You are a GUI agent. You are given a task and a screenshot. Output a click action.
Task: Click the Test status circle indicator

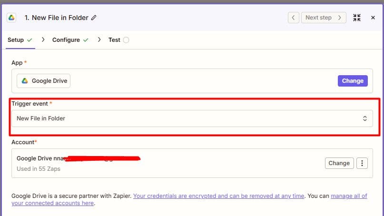pyautogui.click(x=126, y=40)
